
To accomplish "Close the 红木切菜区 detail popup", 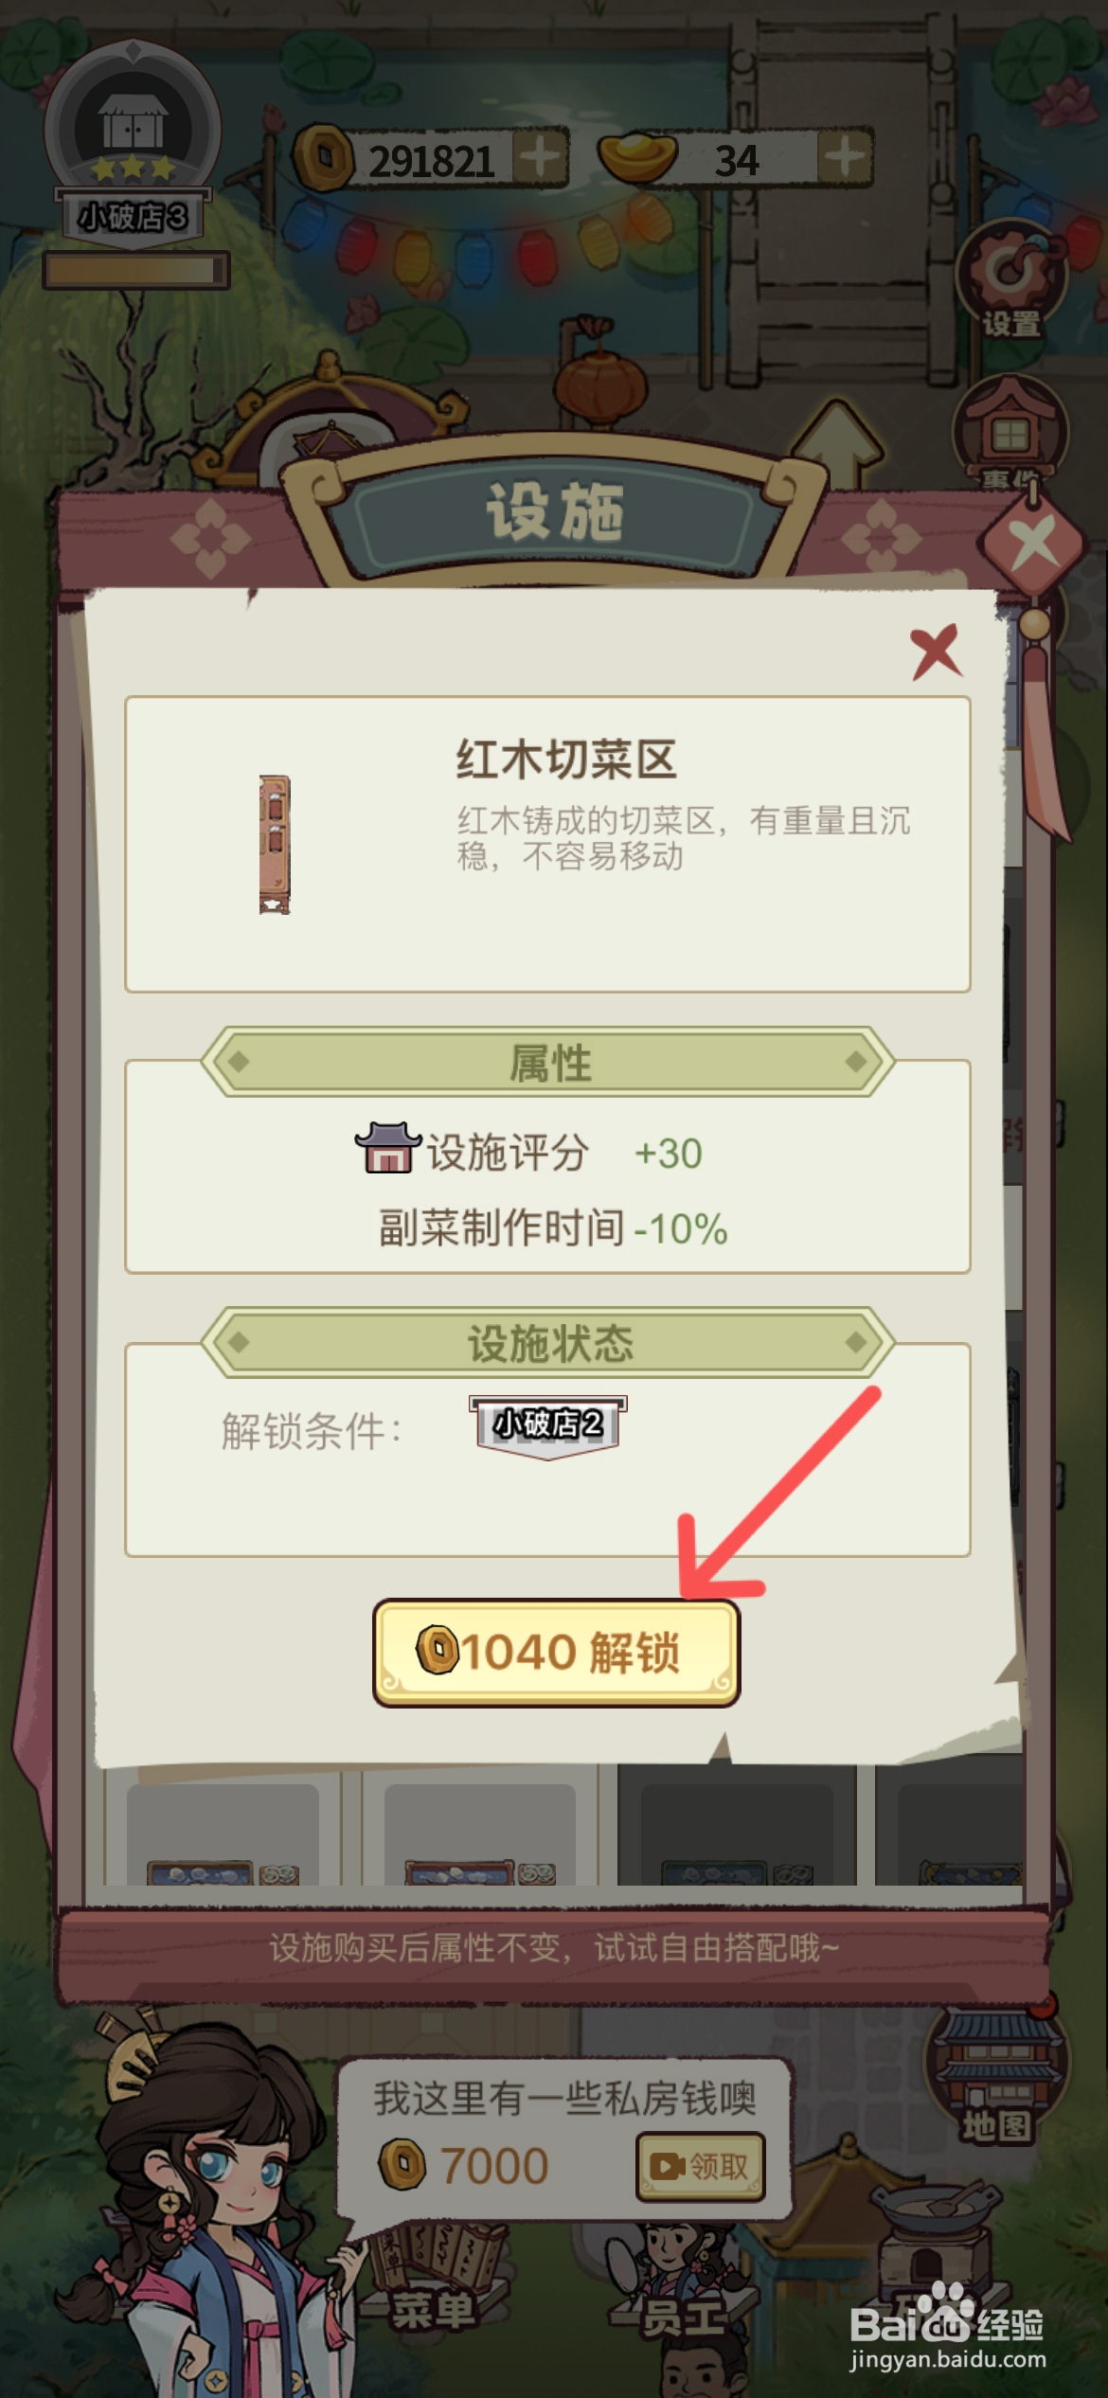I will point(936,652).
